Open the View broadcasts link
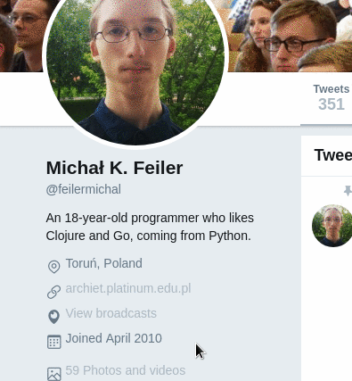Image resolution: width=352 pixels, height=381 pixels. tap(111, 313)
